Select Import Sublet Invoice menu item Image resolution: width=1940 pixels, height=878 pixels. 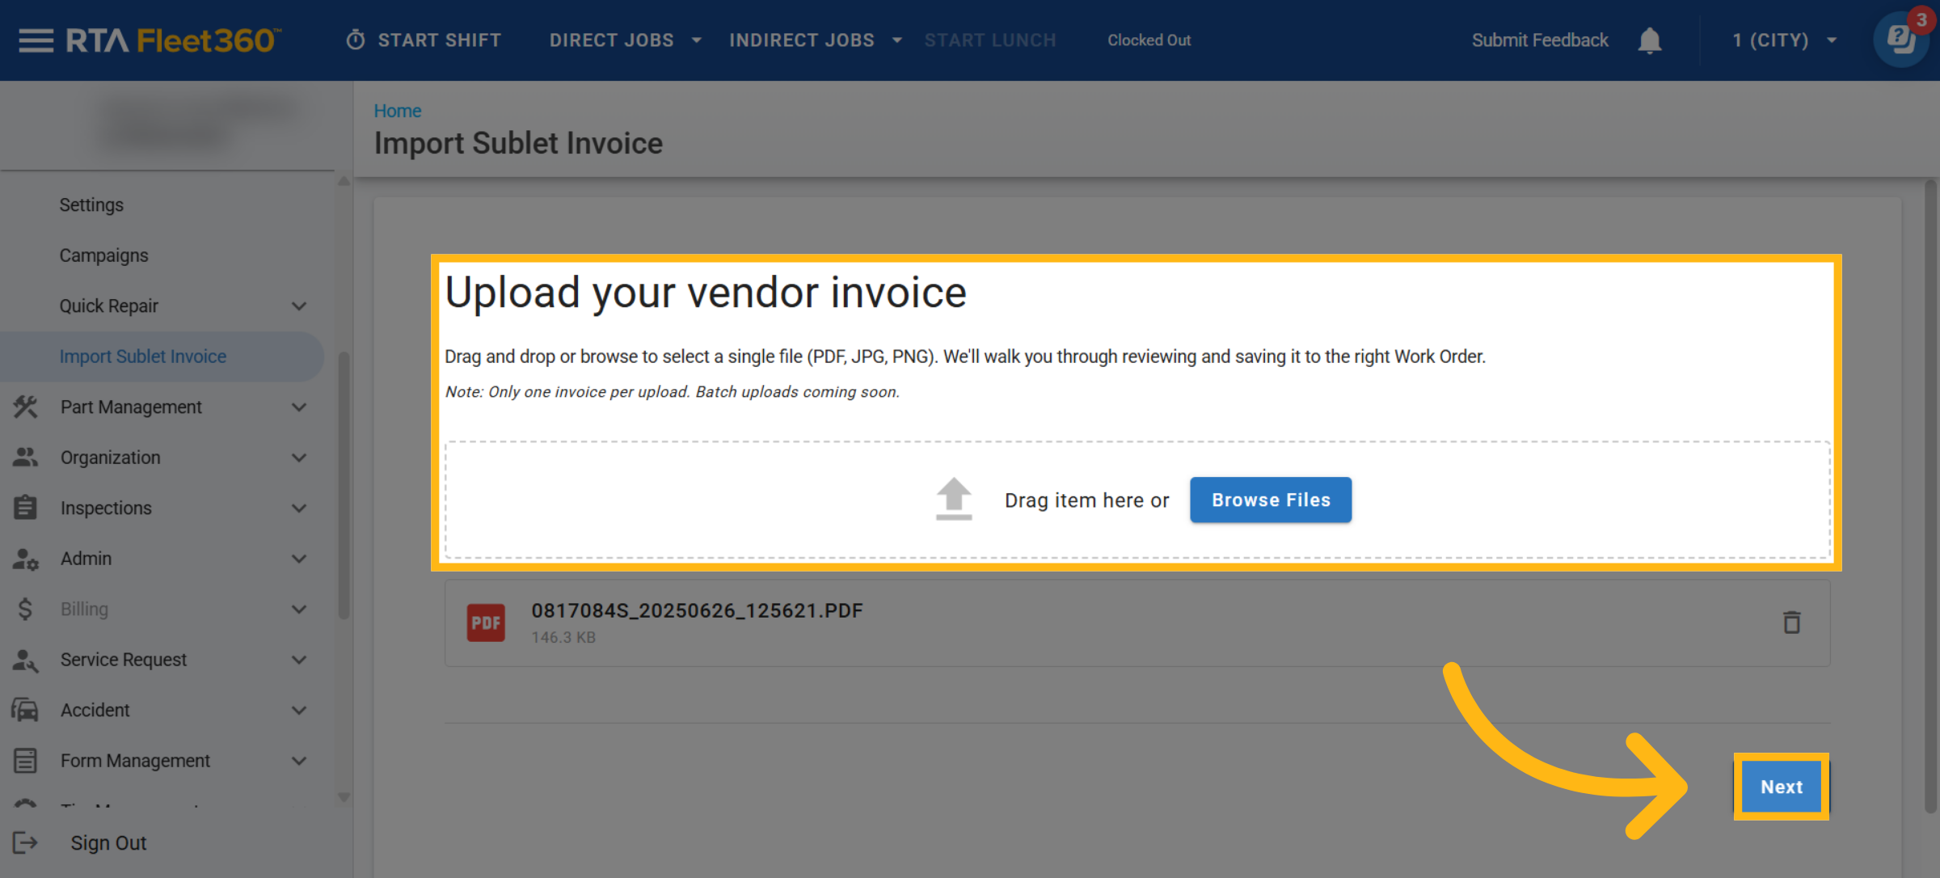click(143, 357)
